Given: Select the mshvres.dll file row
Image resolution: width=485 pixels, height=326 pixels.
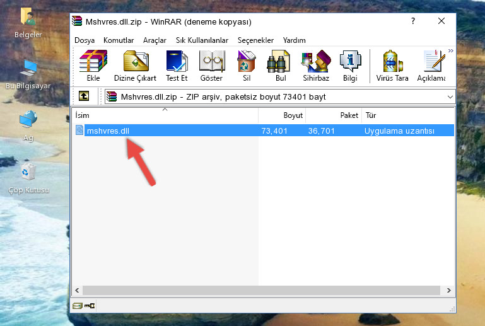Looking at the screenshot, I should 264,131.
